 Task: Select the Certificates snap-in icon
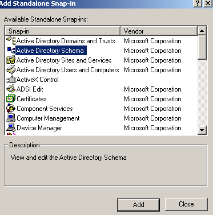(x=11, y=99)
